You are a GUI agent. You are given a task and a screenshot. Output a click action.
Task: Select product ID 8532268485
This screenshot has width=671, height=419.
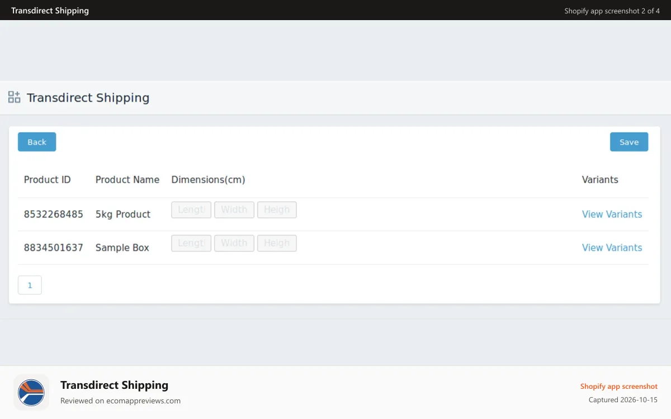pyautogui.click(x=54, y=214)
